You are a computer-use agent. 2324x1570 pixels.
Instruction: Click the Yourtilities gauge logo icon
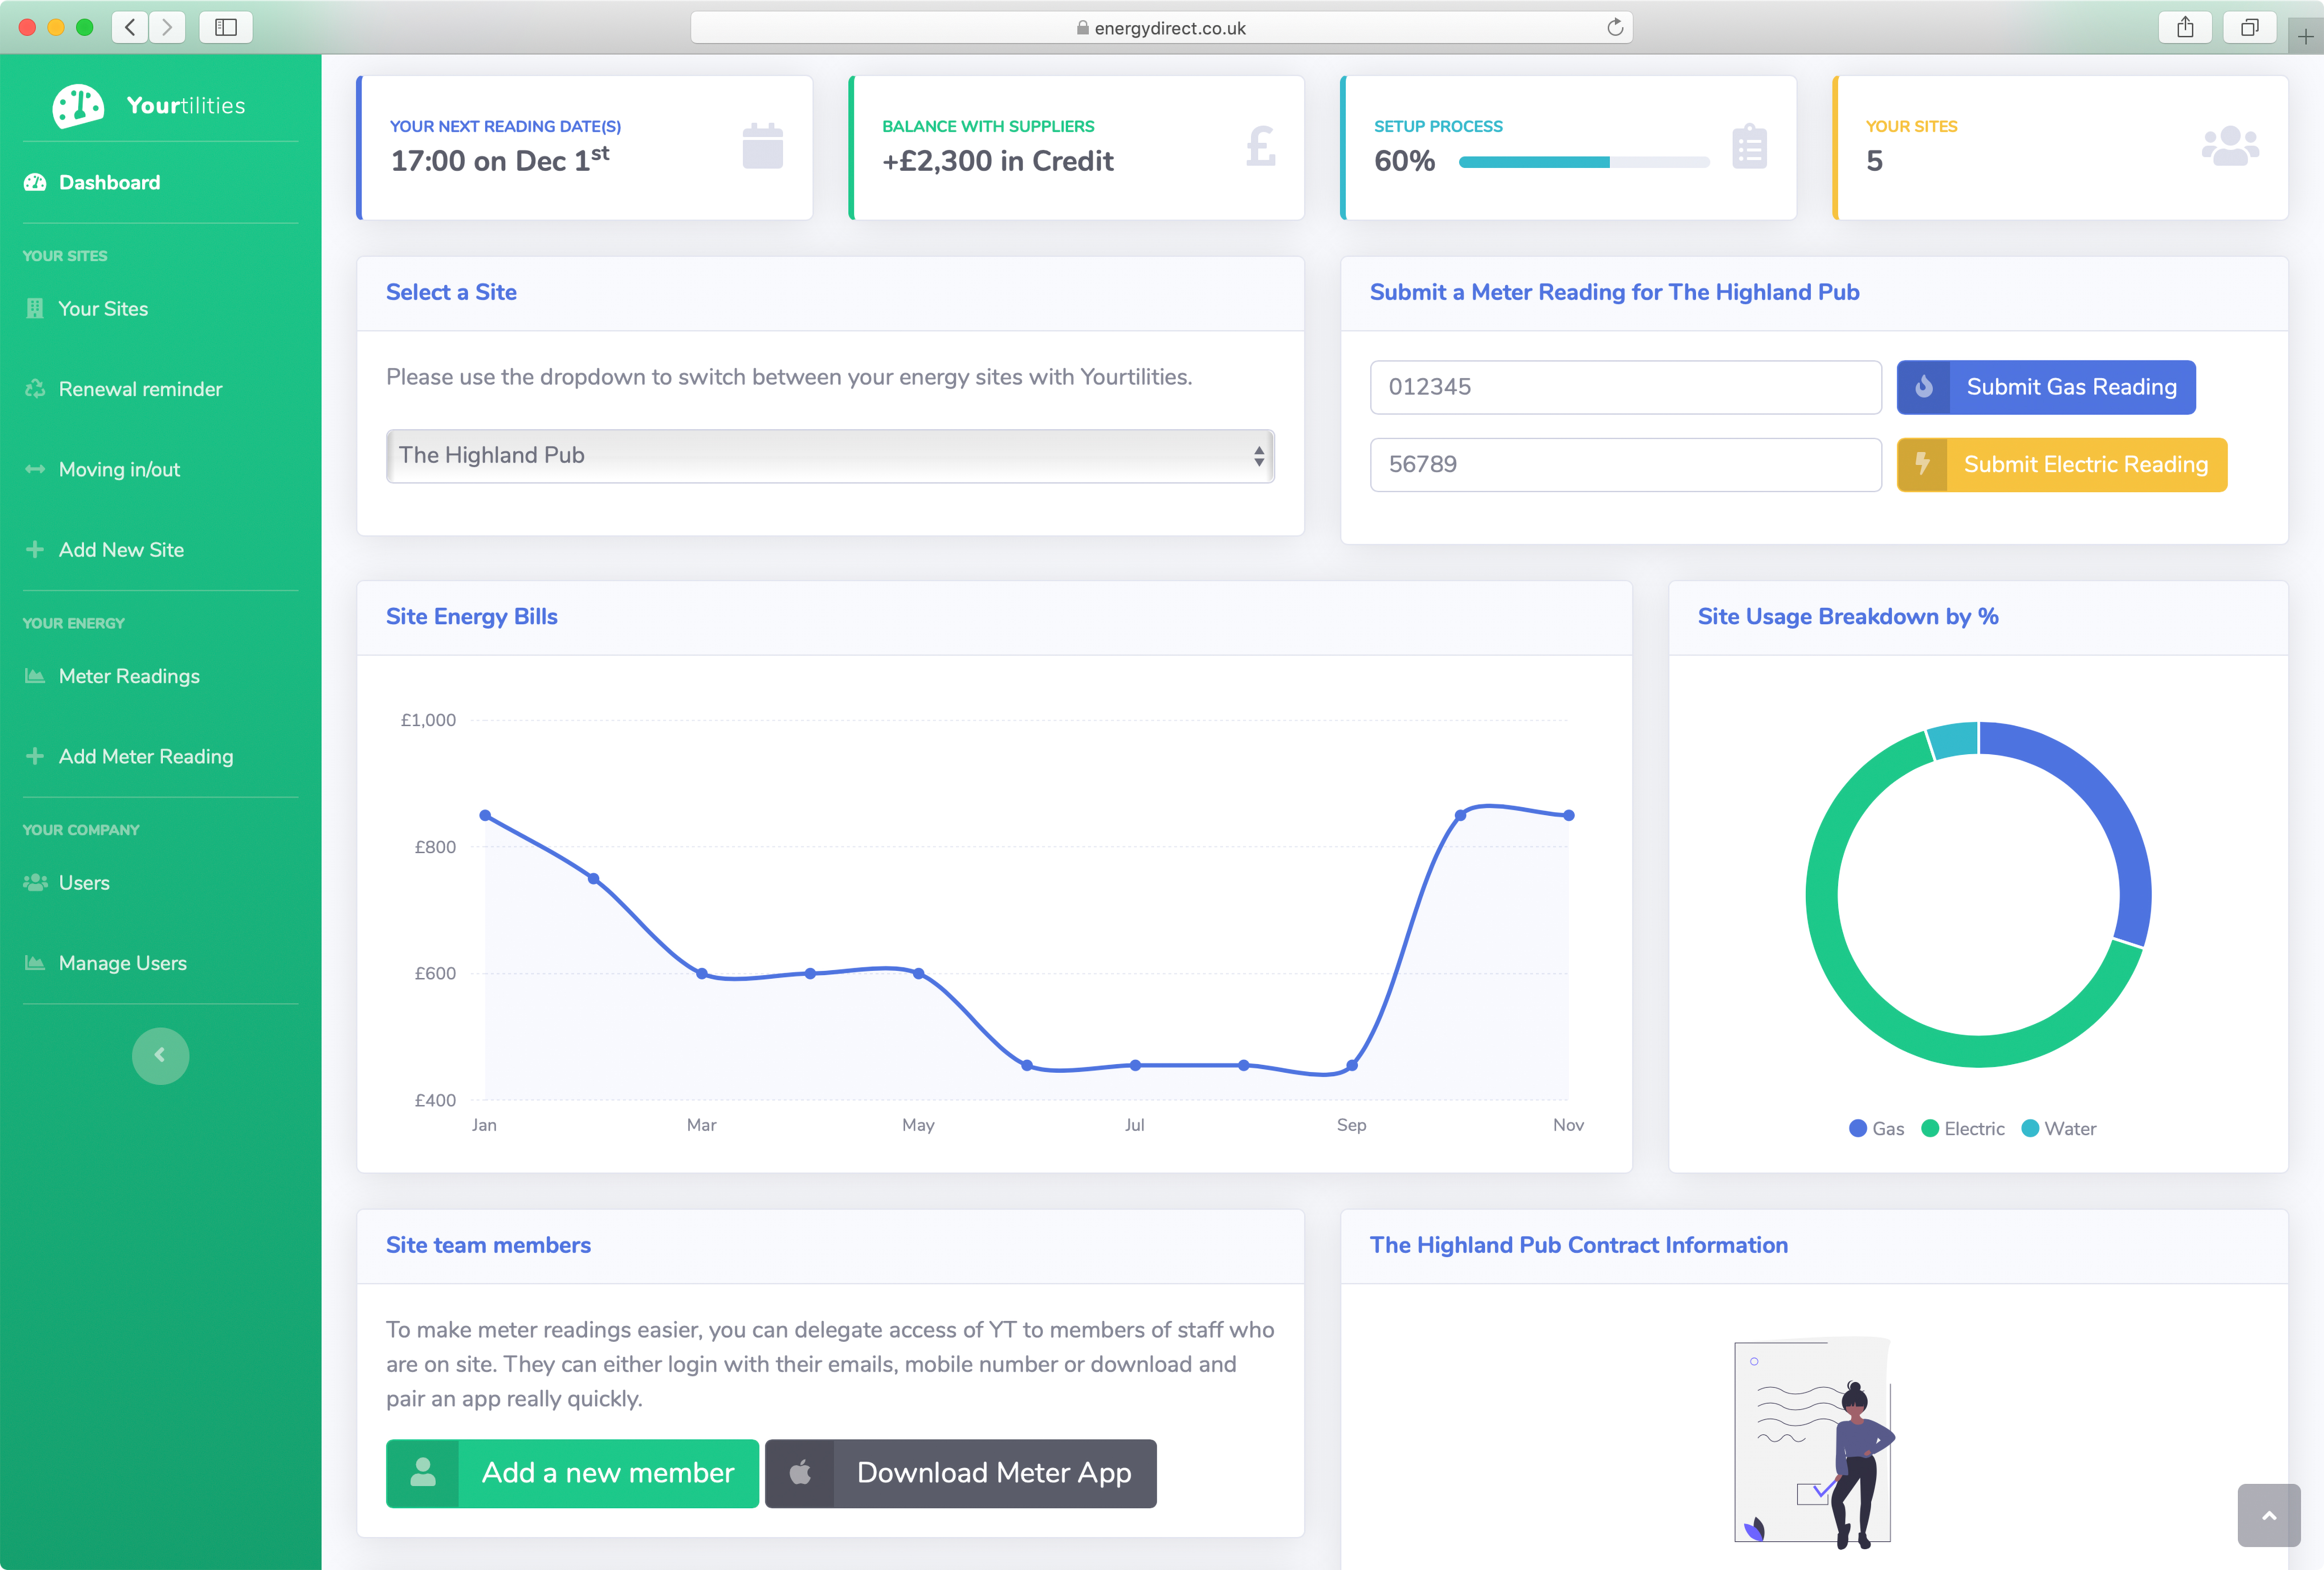pos(78,106)
